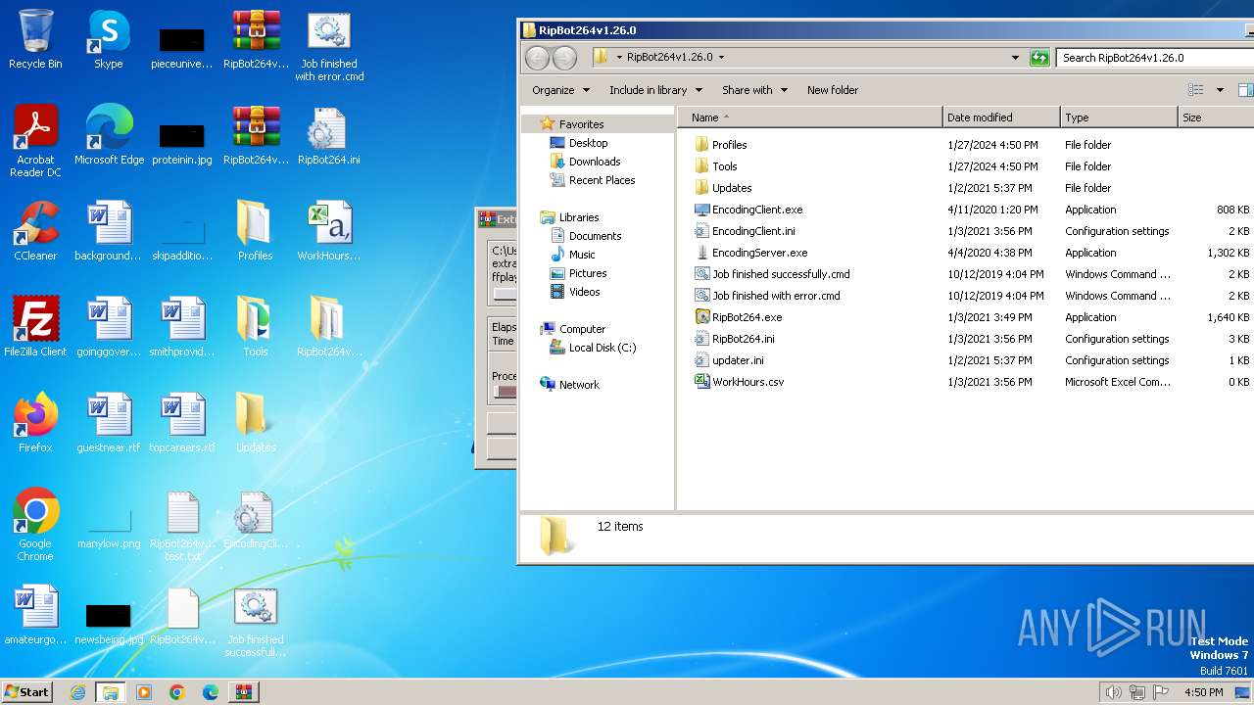This screenshot has height=705, width=1254.
Task: Open the Start menu
Action: tap(26, 692)
